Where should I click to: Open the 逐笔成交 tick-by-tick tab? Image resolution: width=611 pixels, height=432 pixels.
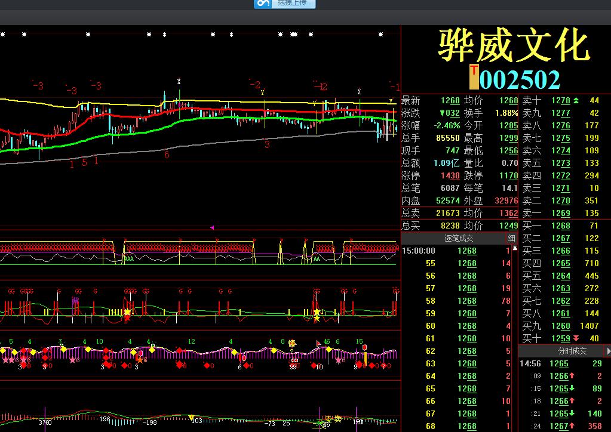[x=459, y=238]
